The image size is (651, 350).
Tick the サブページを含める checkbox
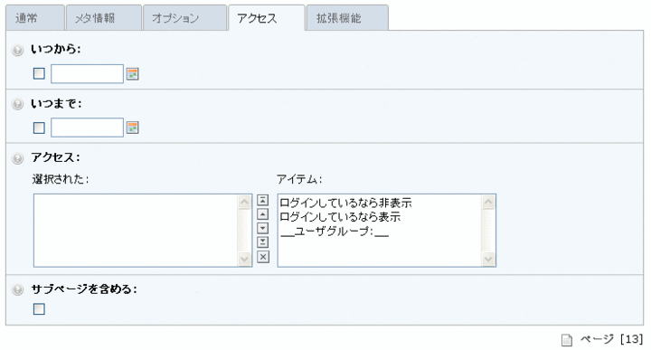[x=39, y=309]
